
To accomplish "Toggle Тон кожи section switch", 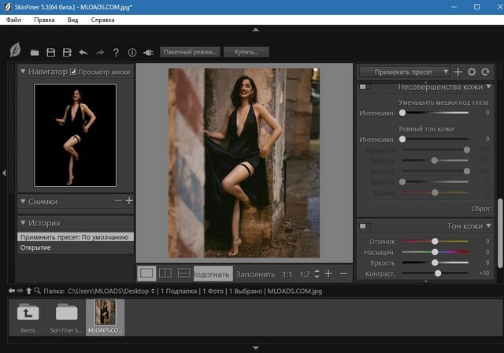I will point(365,226).
